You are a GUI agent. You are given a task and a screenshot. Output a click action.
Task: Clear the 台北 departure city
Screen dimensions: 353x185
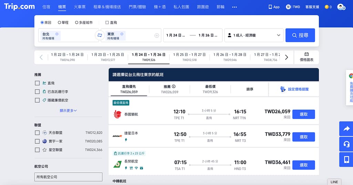57,34
